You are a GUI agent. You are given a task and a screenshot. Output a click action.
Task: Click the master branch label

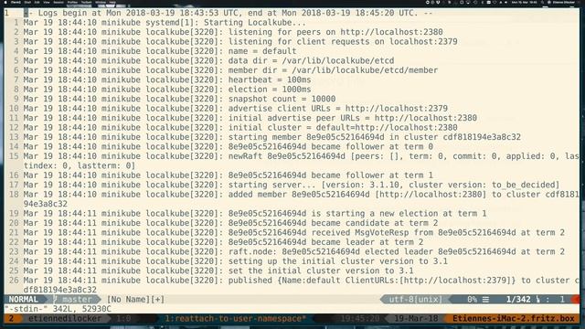(x=77, y=299)
